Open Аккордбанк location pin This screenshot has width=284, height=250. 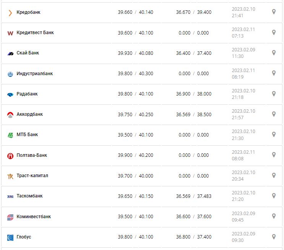pyautogui.click(x=274, y=114)
